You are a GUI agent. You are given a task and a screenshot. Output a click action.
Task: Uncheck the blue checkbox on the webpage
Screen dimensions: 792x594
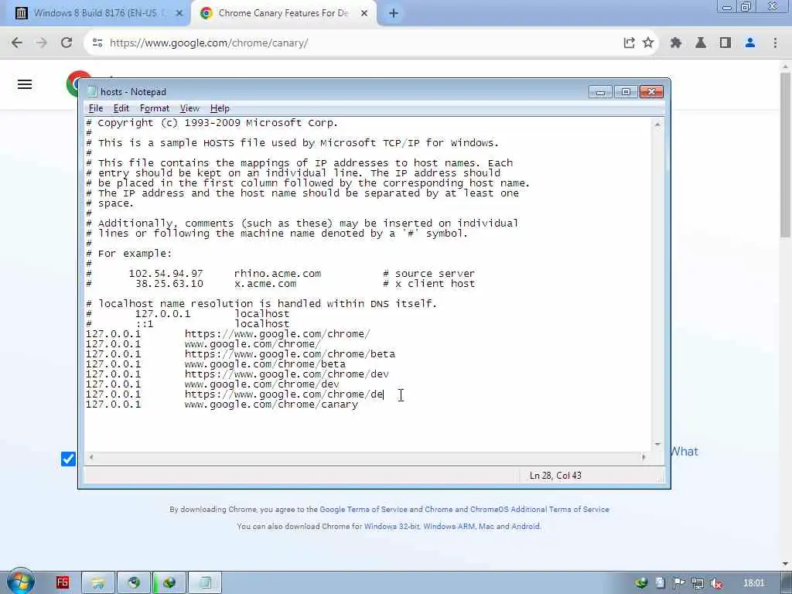pyautogui.click(x=68, y=459)
